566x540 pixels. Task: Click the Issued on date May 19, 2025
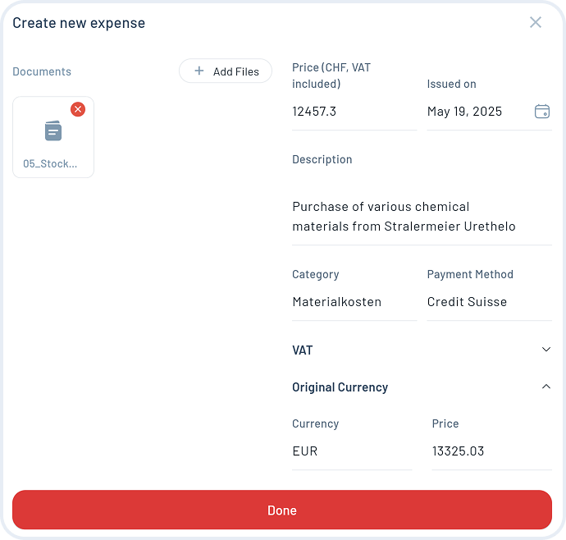[476, 112]
